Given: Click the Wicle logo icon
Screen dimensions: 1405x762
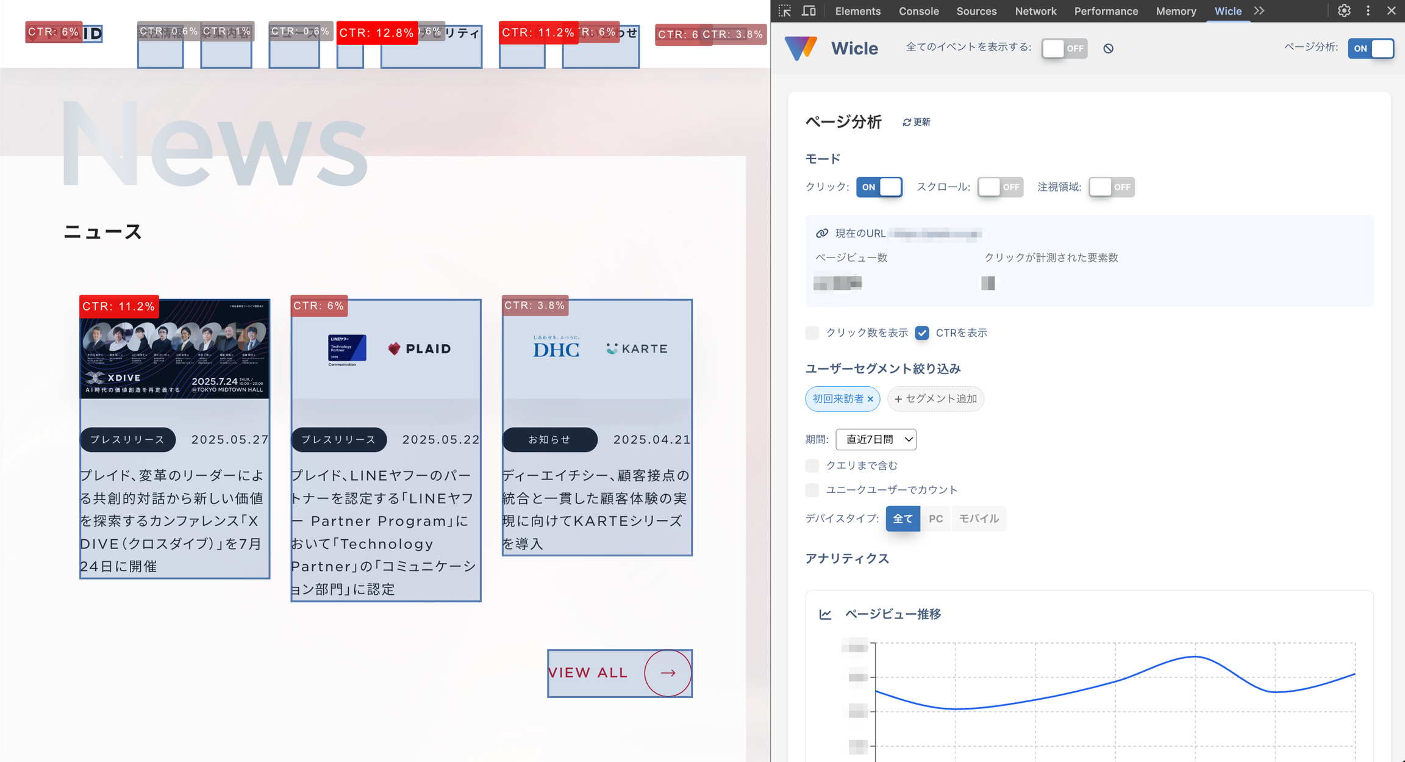Looking at the screenshot, I should click(x=801, y=48).
